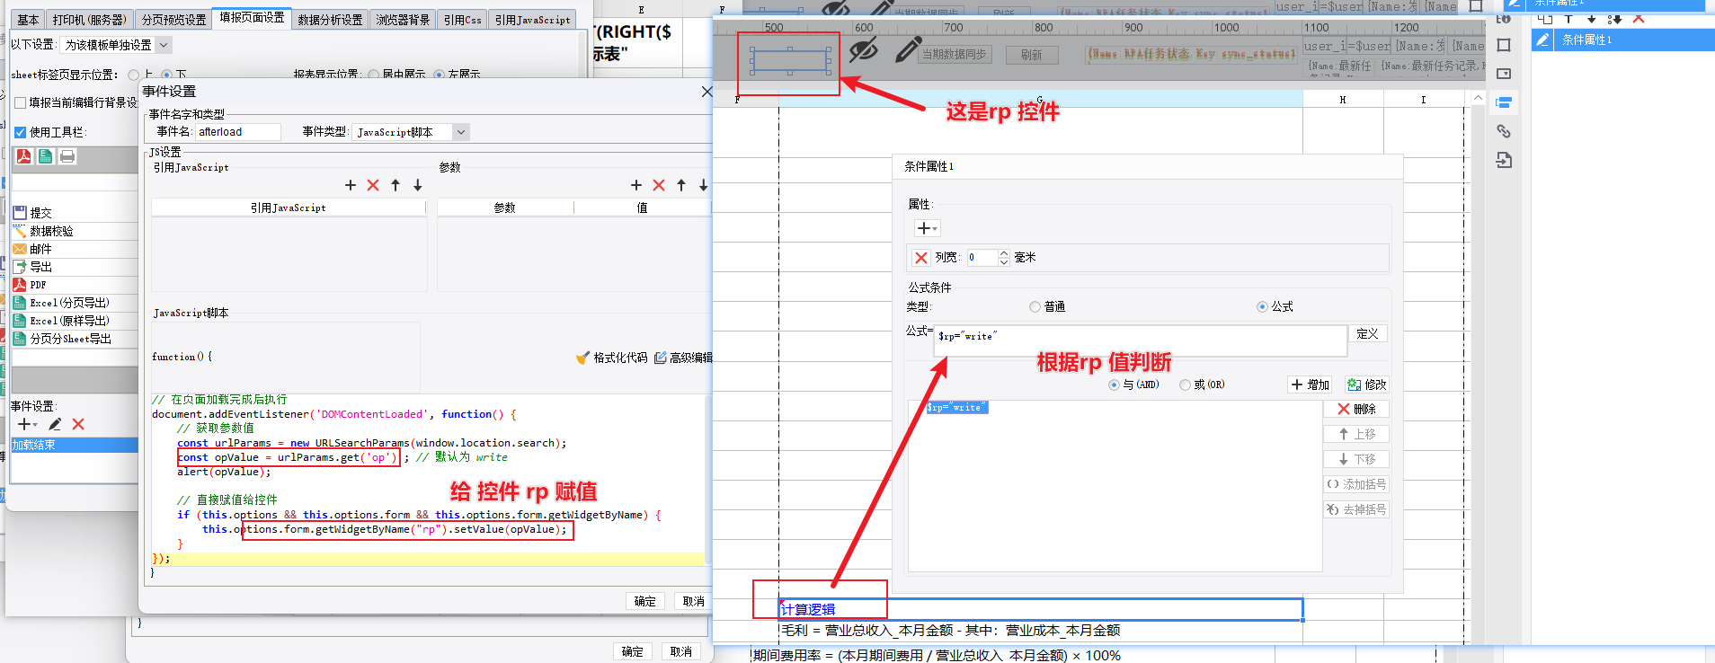
Task: Click the green Excel icon in the toolbar preview
Action: 46,156
